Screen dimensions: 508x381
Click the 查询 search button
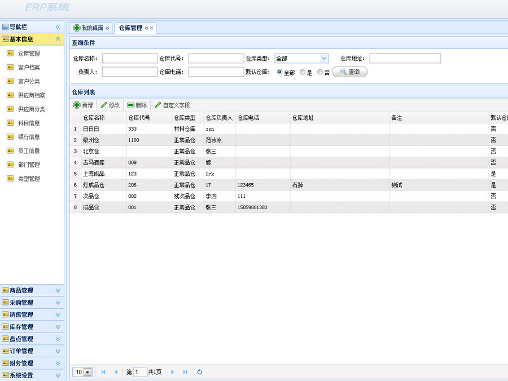click(x=349, y=72)
